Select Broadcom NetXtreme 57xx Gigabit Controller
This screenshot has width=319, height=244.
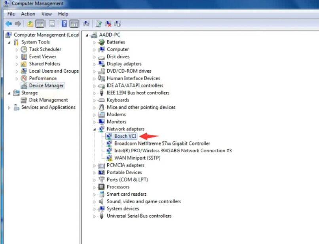(162, 143)
